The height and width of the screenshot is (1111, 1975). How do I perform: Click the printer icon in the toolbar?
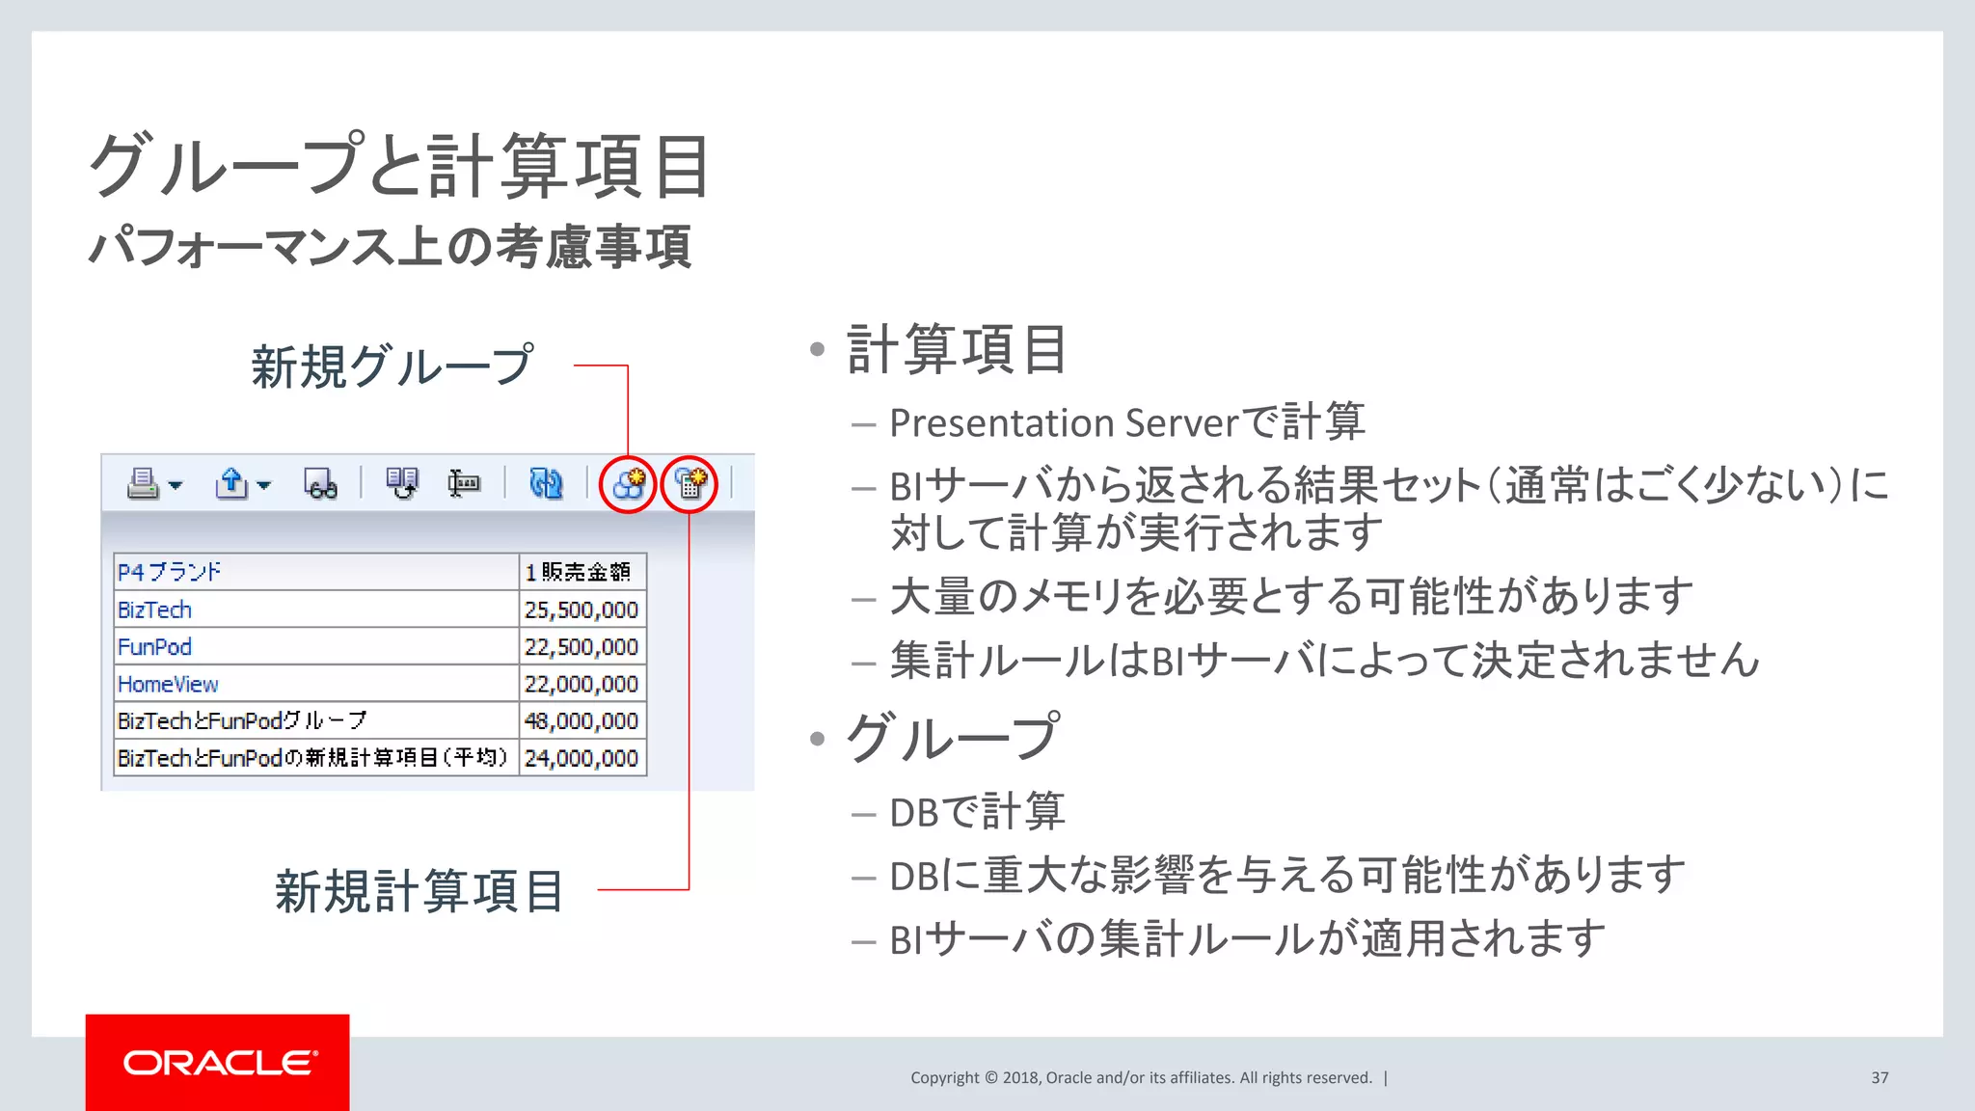click(x=143, y=483)
